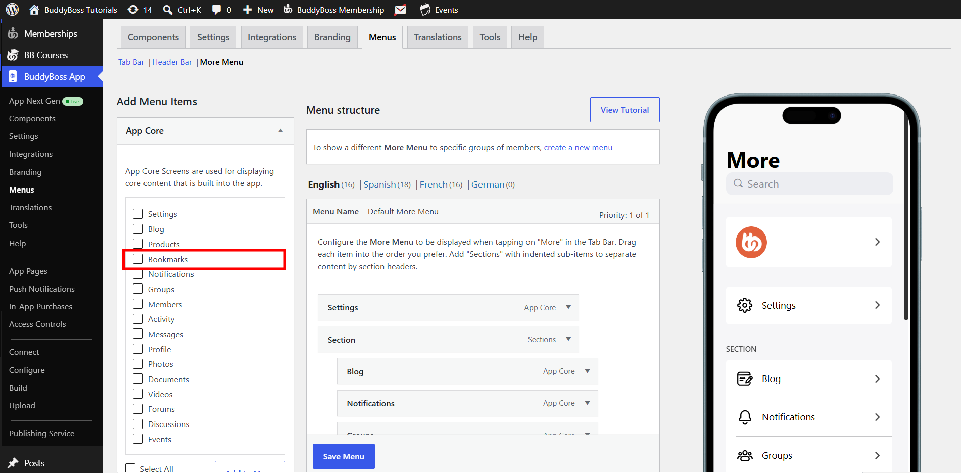Click the Events ticket icon
Image resolution: width=961 pixels, height=473 pixels.
[425, 10]
